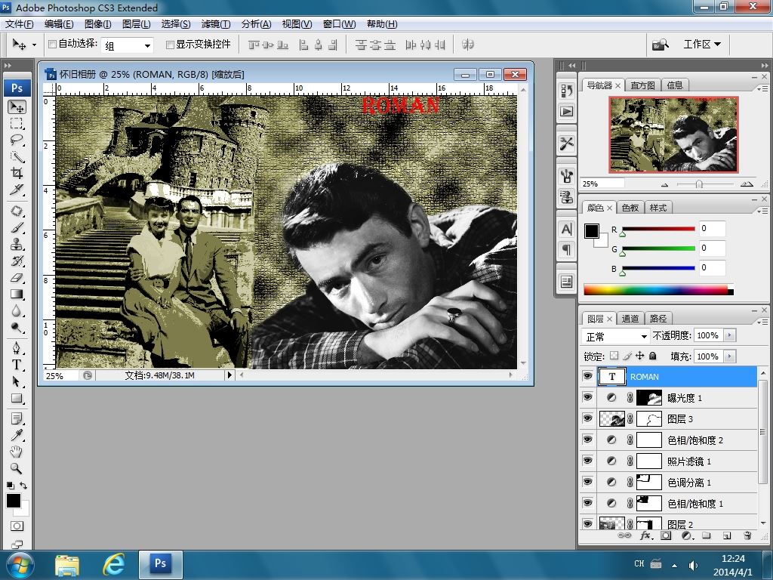Select the Gradient tool
The width and height of the screenshot is (773, 580).
point(17,295)
